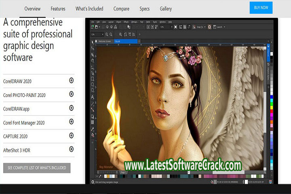
Task: Click the vertical scrollbar down arrow
Action: pyautogui.click(x=265, y=169)
